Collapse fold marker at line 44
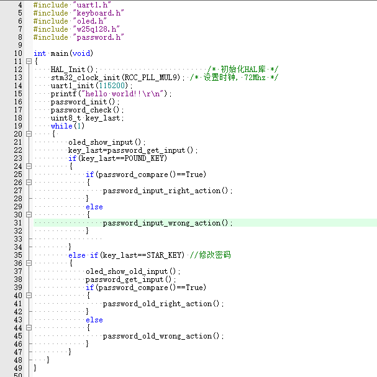377x377 pixels. [29, 328]
